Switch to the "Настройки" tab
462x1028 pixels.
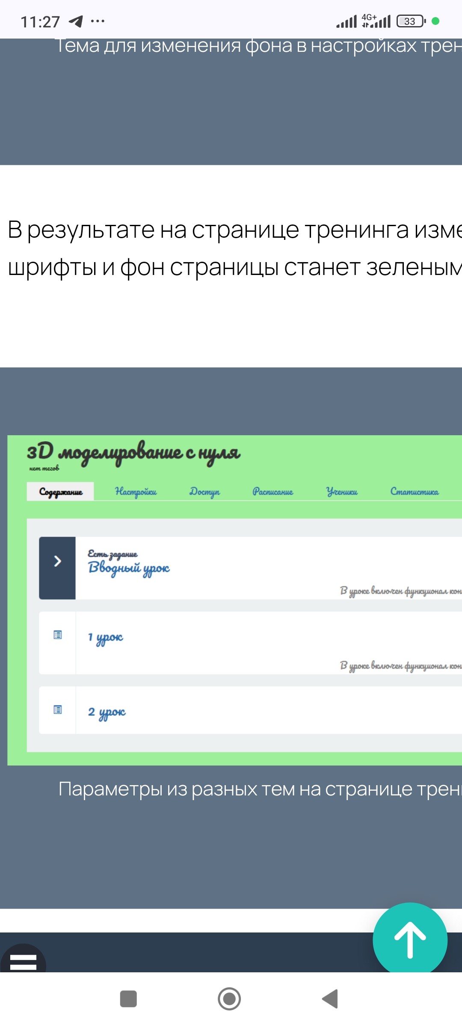[136, 492]
